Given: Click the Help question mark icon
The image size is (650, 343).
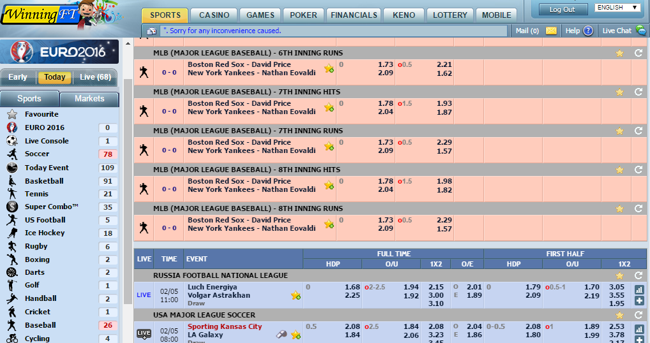Looking at the screenshot, I should point(588,31).
